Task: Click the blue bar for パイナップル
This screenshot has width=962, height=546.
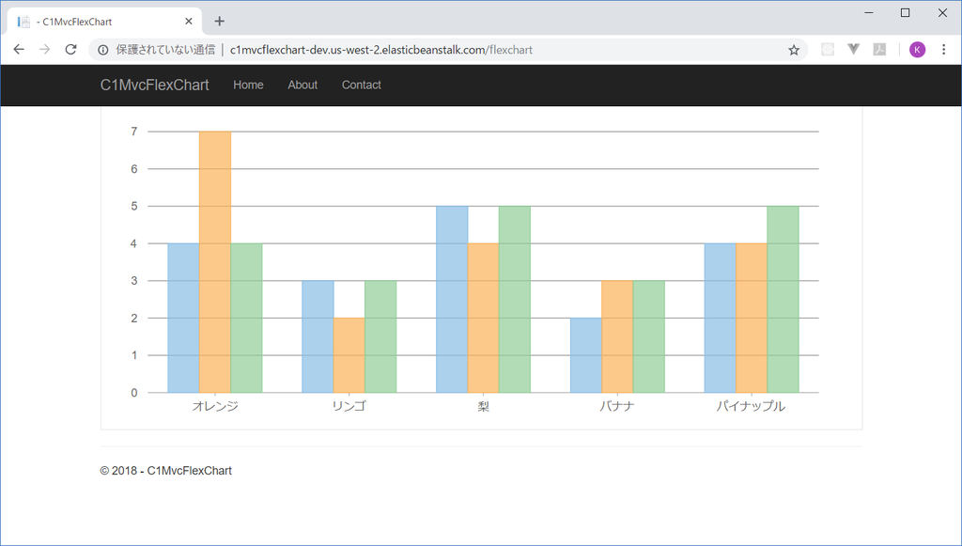Action: click(x=721, y=318)
